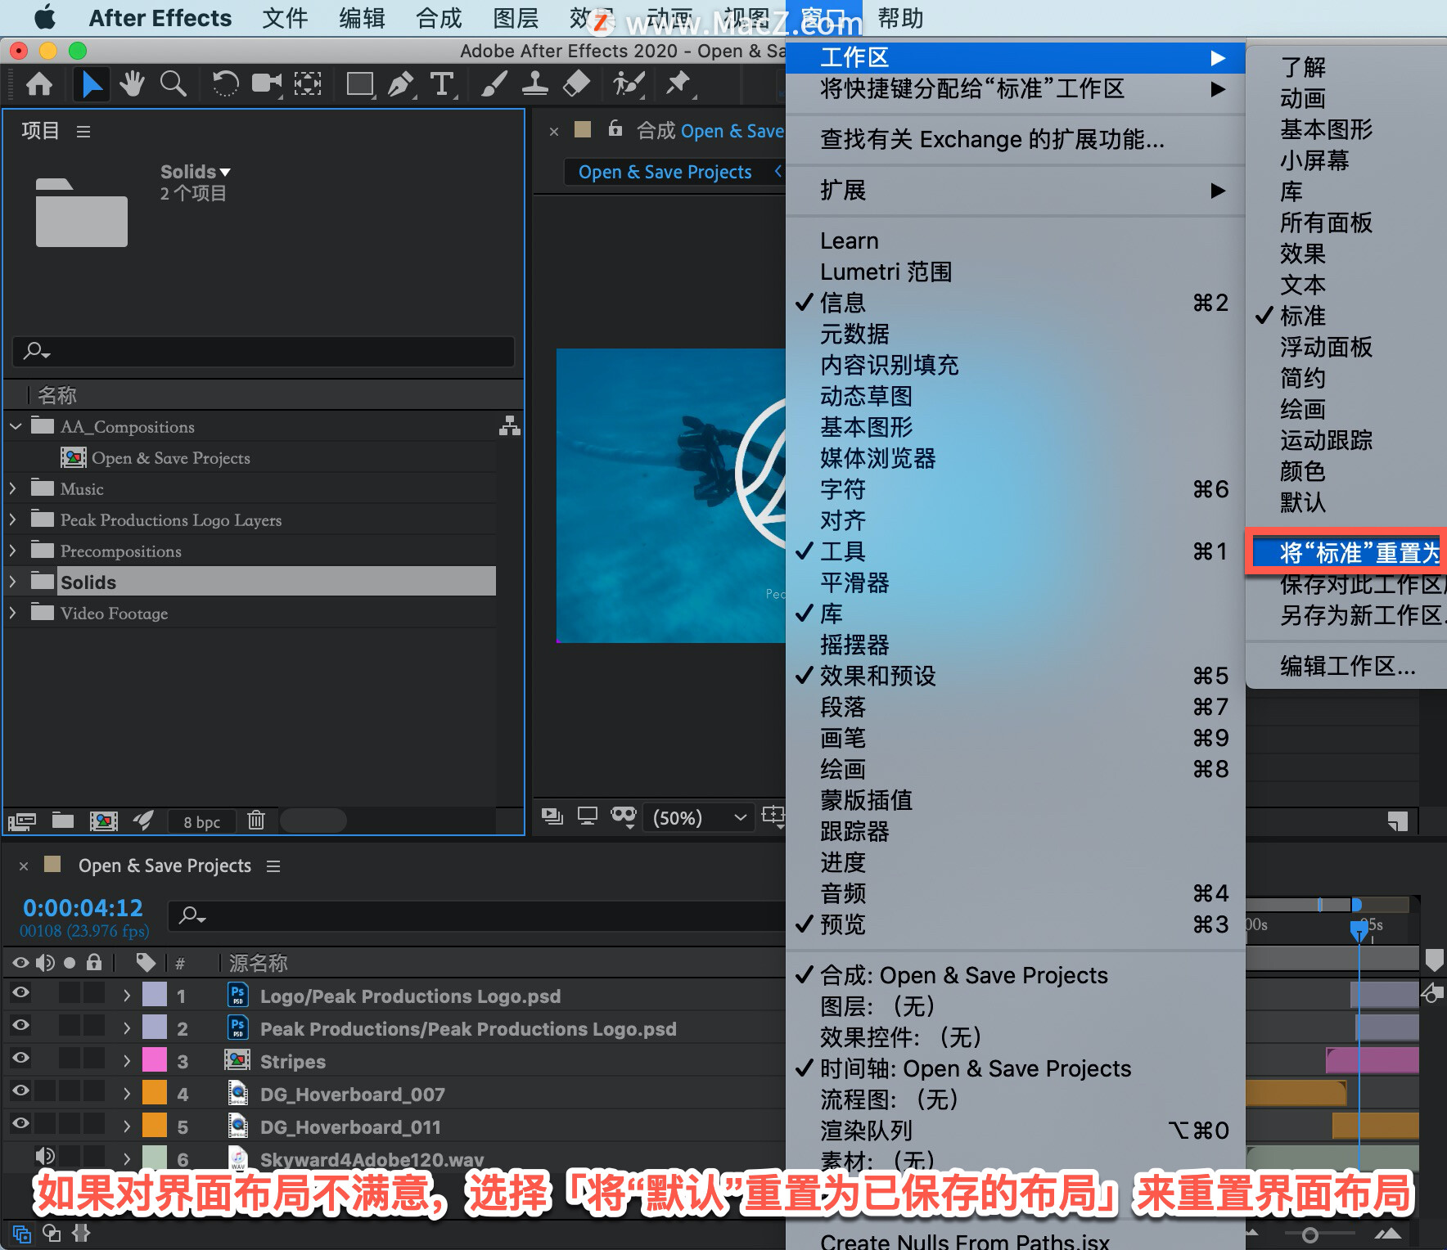Viewport: 1447px width, 1250px height.
Task: Click 另存为新工作区 in the submenu
Action: (x=1348, y=615)
